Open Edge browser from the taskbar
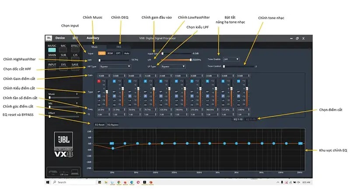 pyautogui.click(x=132, y=182)
